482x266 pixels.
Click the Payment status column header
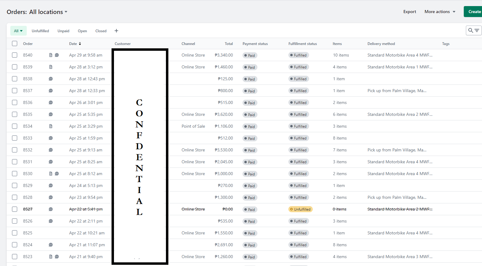[255, 44]
